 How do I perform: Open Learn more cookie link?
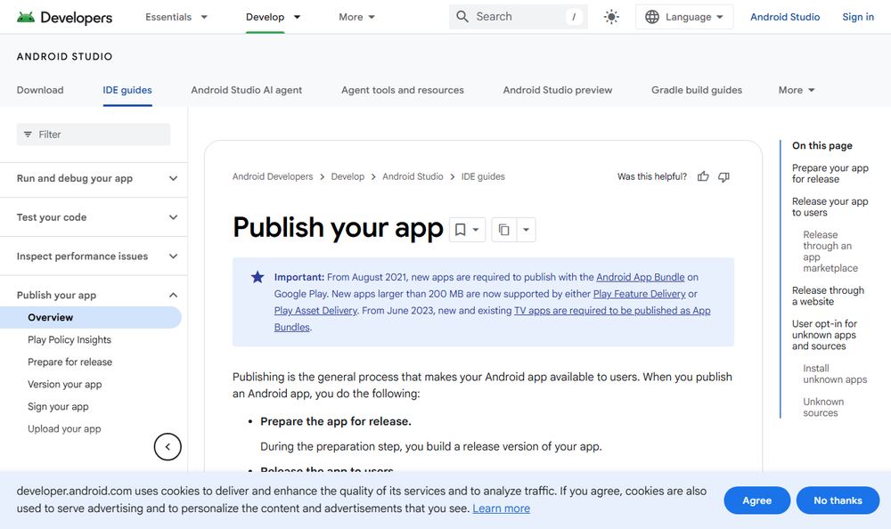(x=501, y=509)
